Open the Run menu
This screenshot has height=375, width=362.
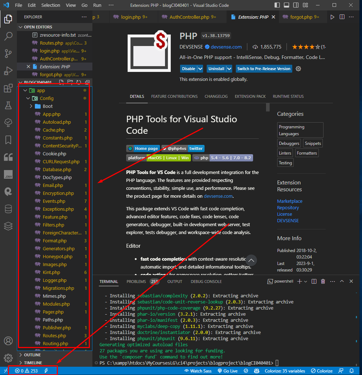coord(97,5)
